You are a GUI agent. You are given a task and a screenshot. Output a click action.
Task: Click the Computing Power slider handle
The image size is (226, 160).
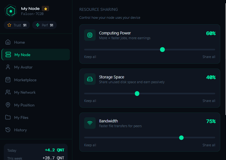[162, 50]
